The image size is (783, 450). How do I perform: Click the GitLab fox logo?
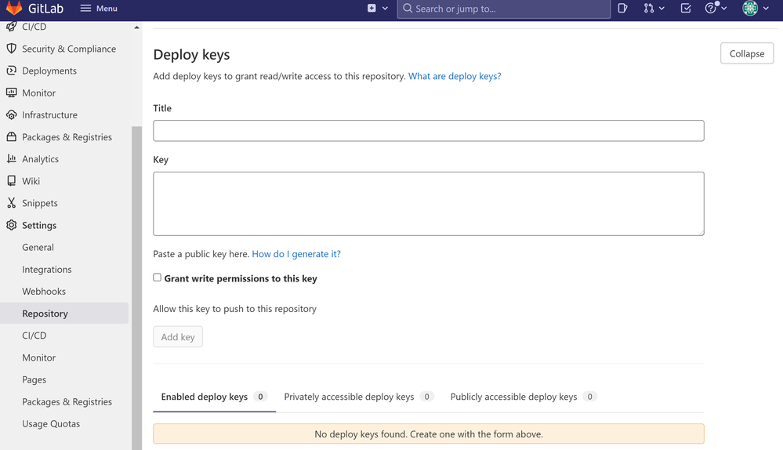point(14,8)
